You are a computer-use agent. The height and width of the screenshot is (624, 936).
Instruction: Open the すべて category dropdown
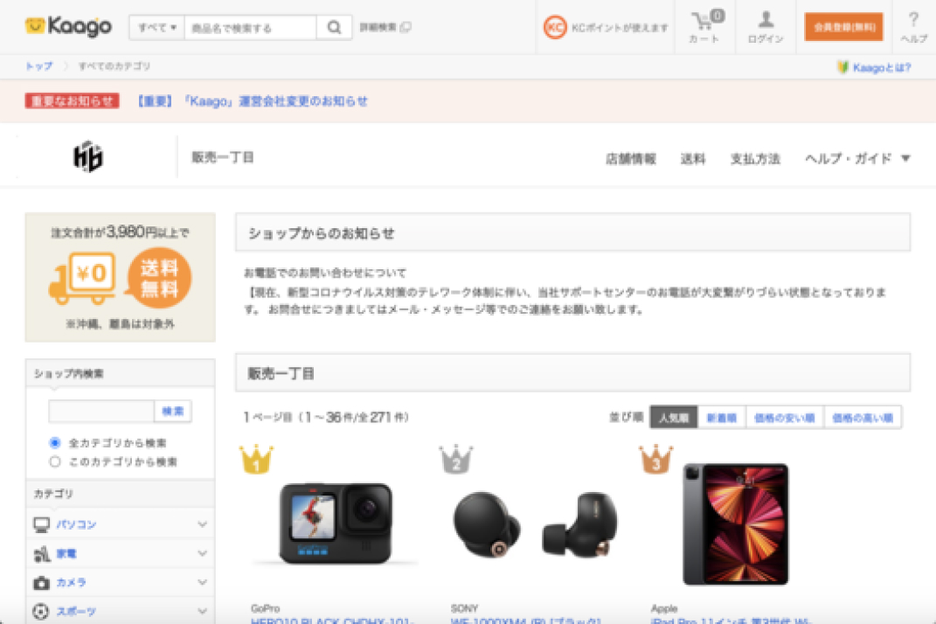157,27
